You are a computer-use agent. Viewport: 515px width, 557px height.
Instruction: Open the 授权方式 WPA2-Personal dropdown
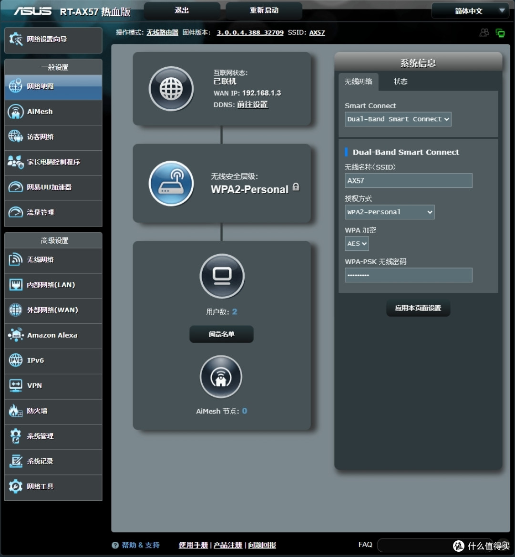[x=389, y=212]
